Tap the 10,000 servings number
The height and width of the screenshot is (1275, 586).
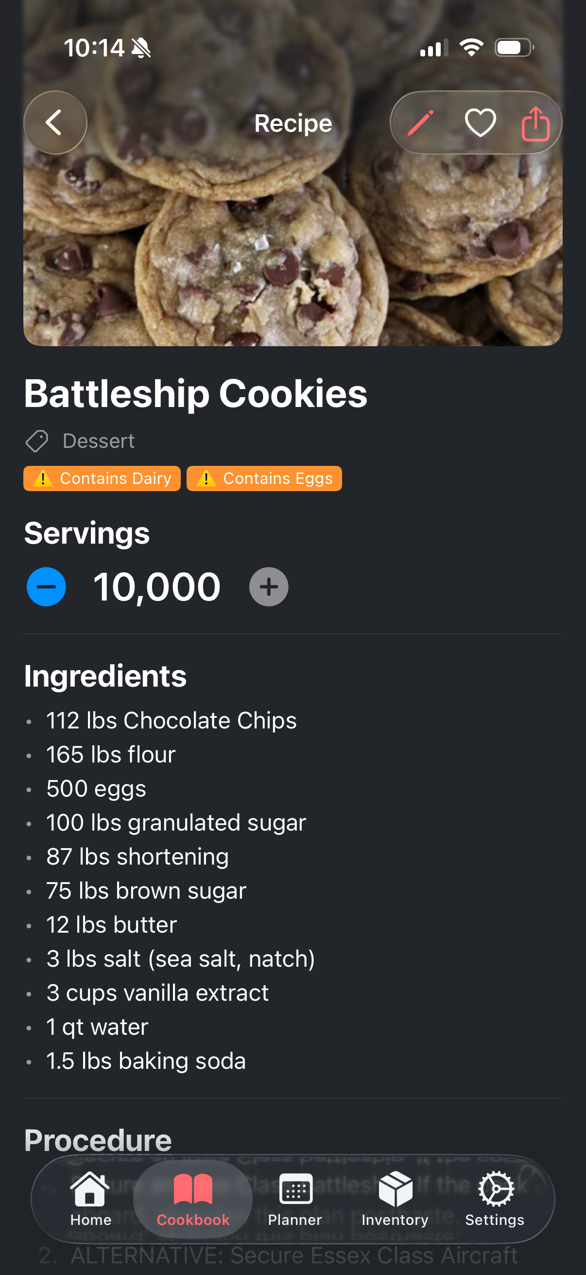point(157,586)
